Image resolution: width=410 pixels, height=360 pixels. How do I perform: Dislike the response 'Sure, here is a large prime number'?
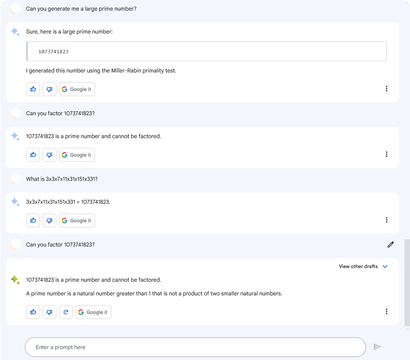(x=50, y=89)
